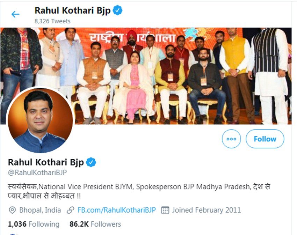The image size is (297, 235).
Task: Click the @RahulKothariBJP handle
Action: (37, 172)
